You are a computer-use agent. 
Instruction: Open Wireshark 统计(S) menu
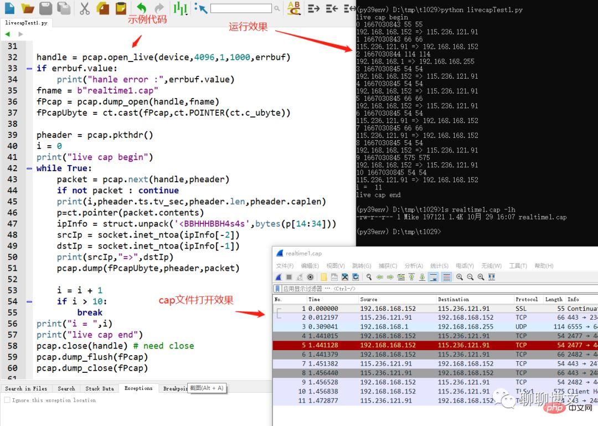pos(439,266)
